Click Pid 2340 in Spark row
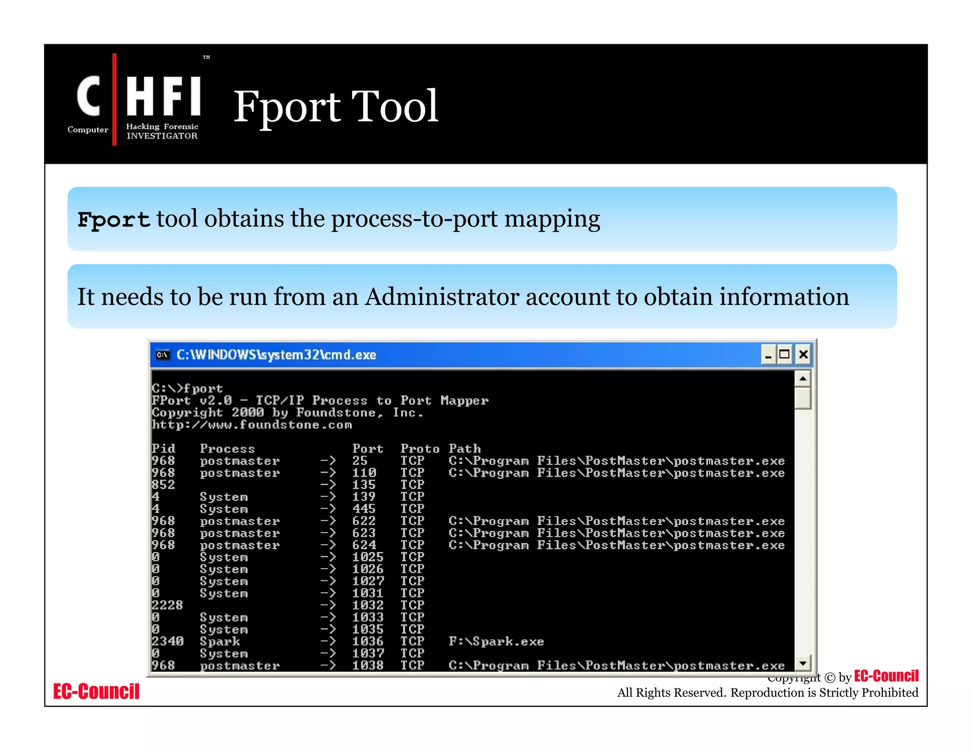 (x=167, y=641)
